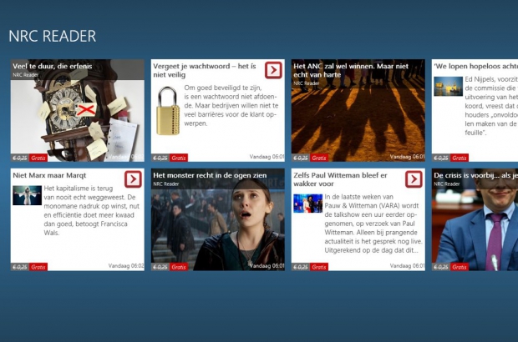Click the NRC READER page title
The height and width of the screenshot is (342, 518).
[52, 36]
